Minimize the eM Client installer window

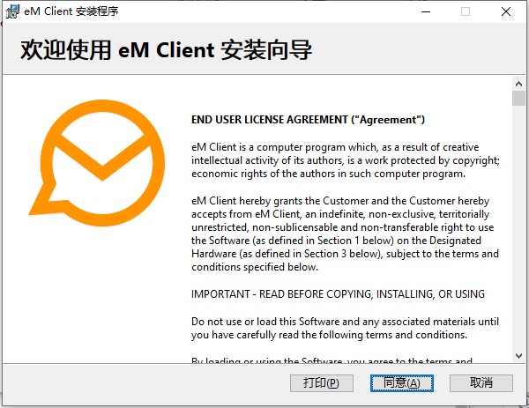(426, 11)
